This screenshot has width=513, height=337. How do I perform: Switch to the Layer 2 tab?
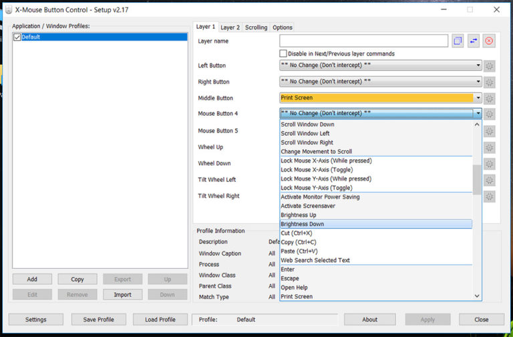[230, 27]
